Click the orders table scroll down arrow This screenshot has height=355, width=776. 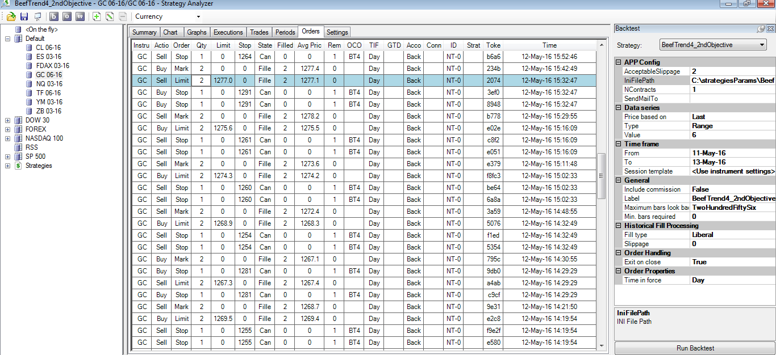[x=601, y=345]
